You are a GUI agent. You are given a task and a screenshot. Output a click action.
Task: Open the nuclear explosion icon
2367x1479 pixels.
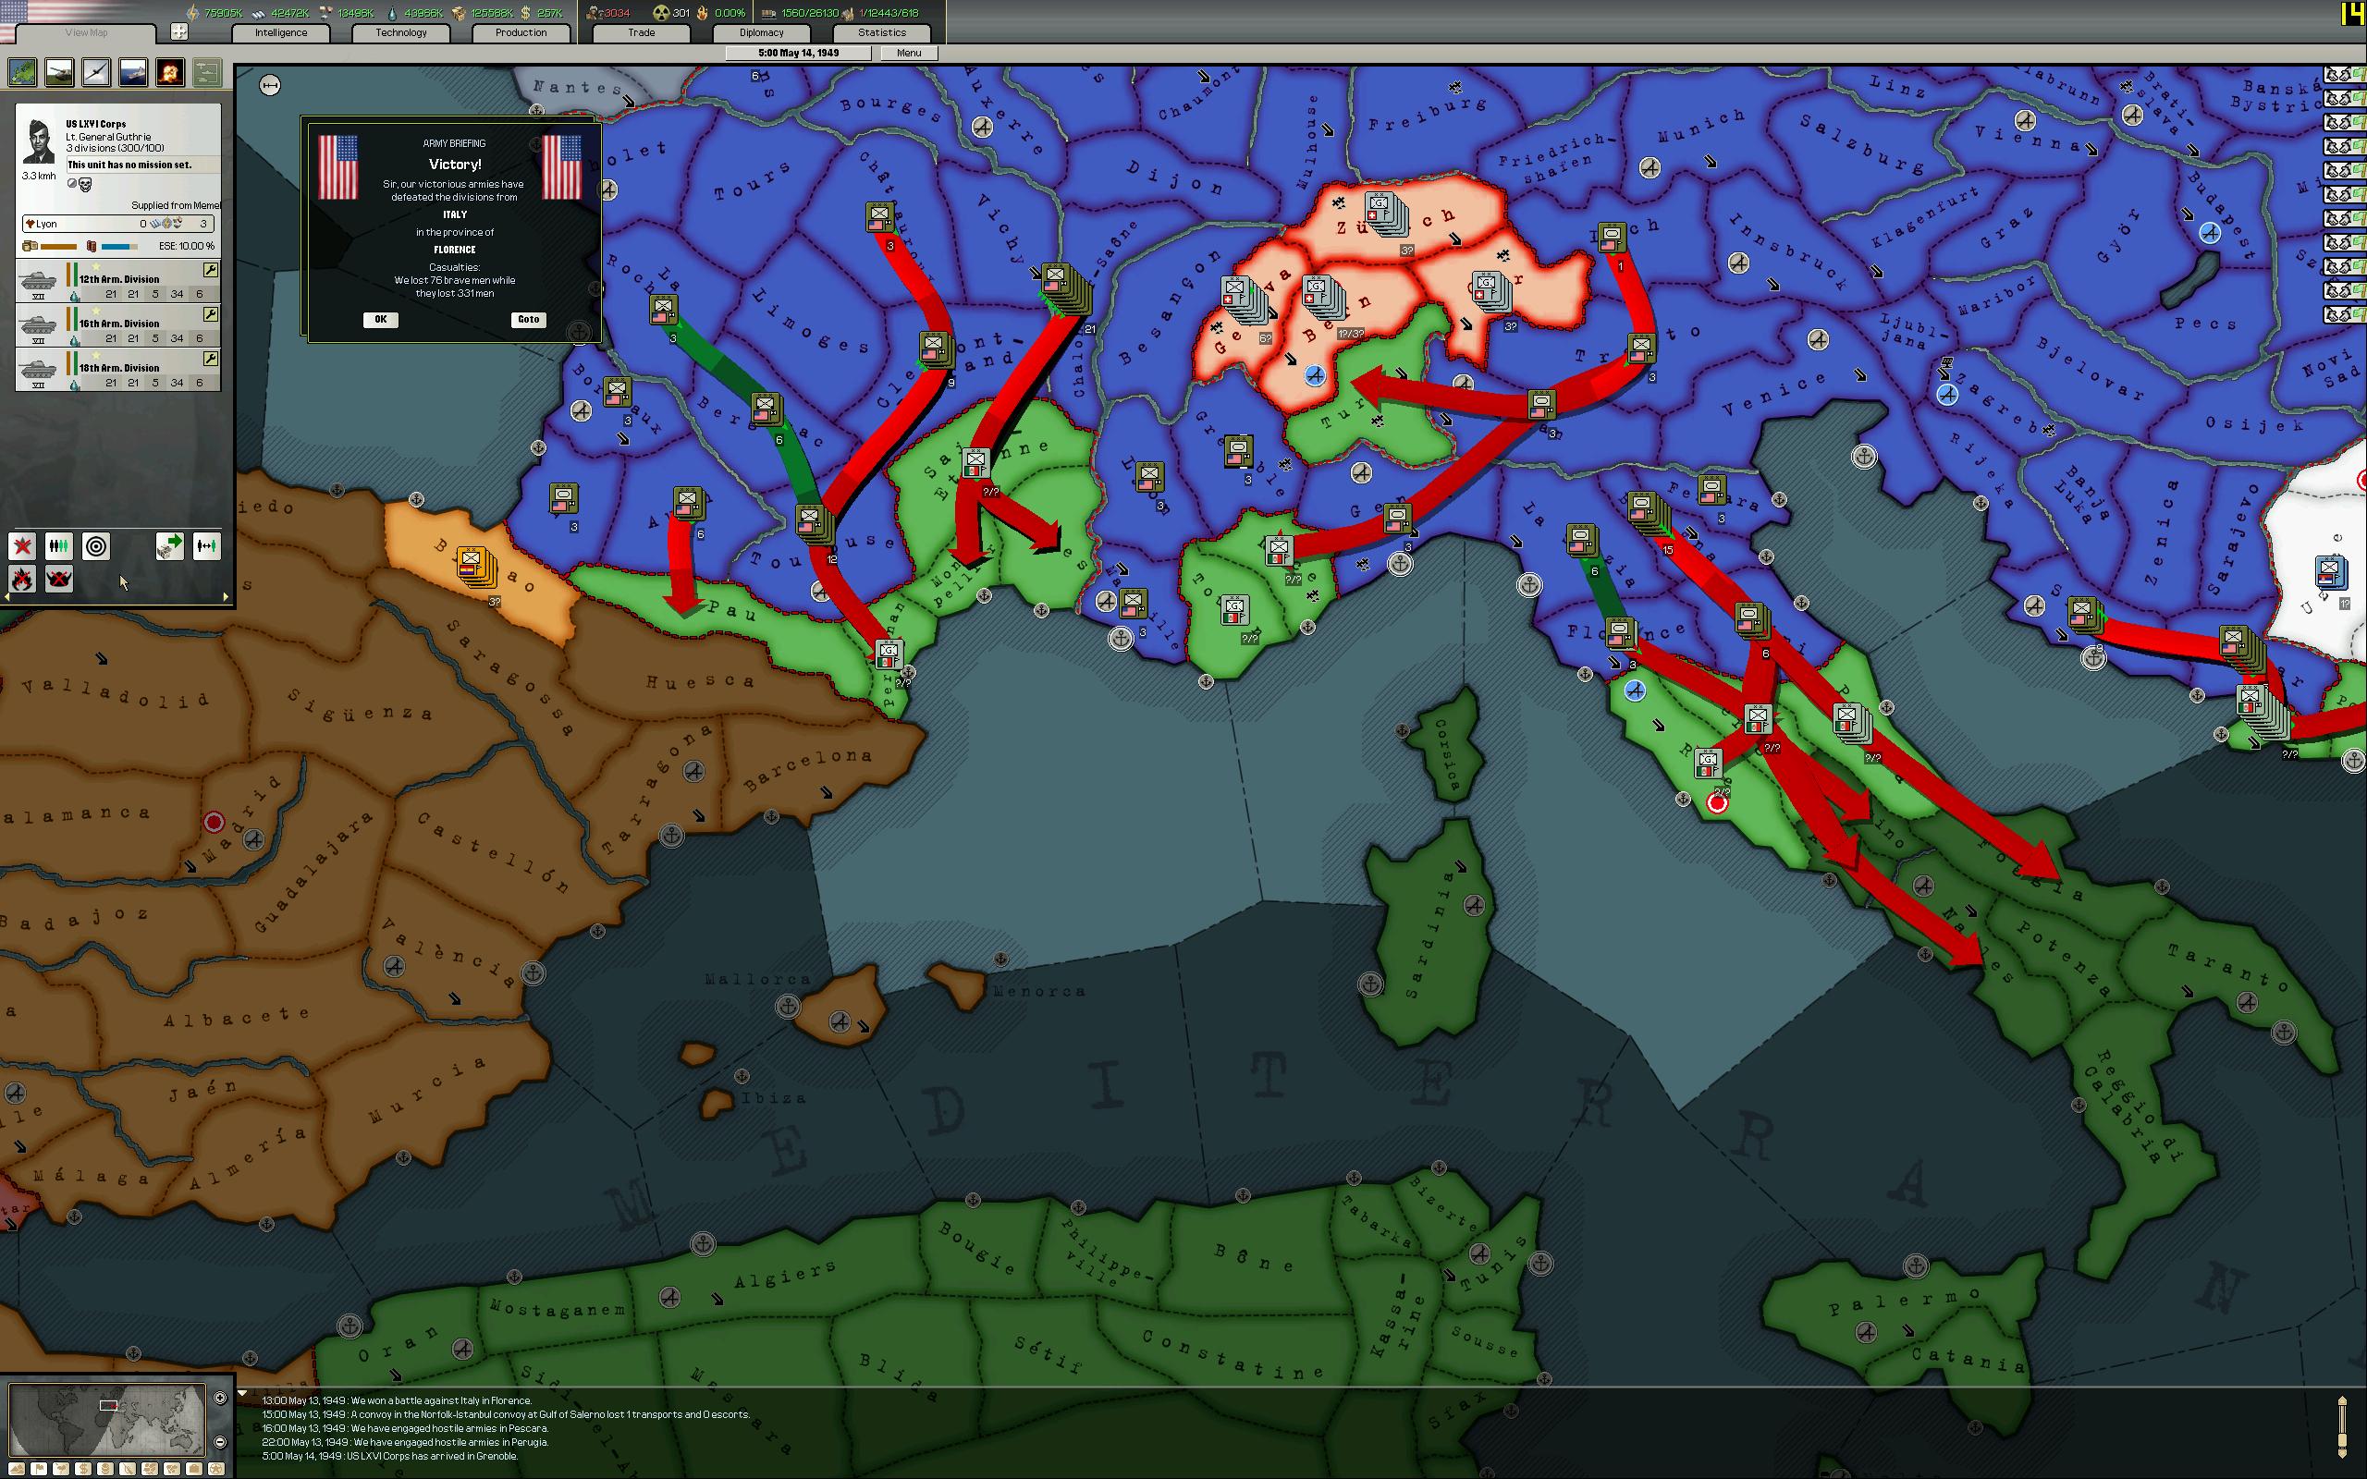point(170,72)
